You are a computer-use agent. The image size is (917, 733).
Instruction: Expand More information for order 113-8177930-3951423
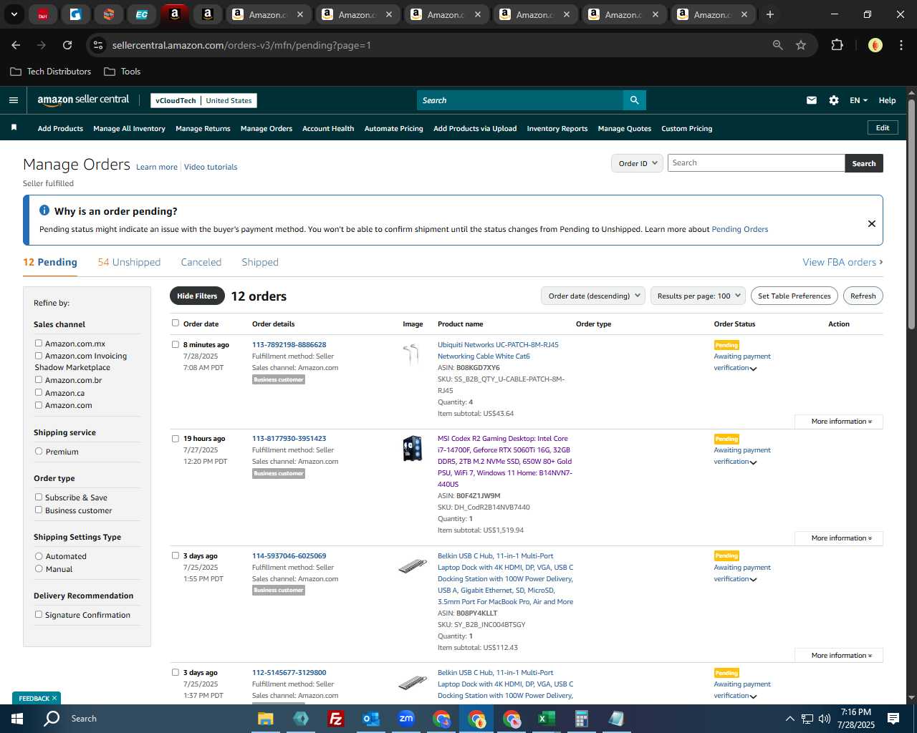click(x=839, y=538)
